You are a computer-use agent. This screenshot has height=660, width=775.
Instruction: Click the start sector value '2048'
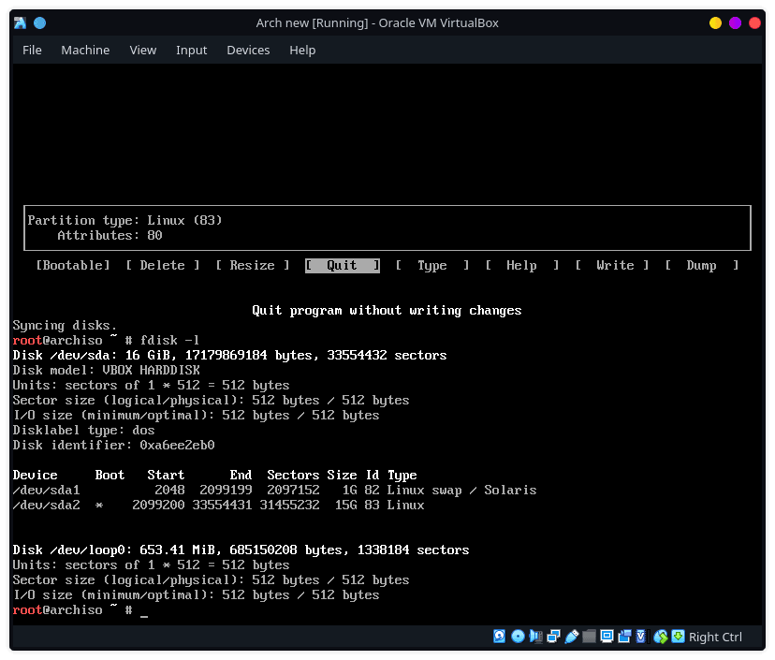pos(169,490)
